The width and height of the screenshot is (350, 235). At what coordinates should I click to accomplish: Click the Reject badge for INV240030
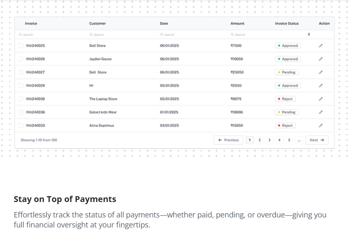[285, 99]
